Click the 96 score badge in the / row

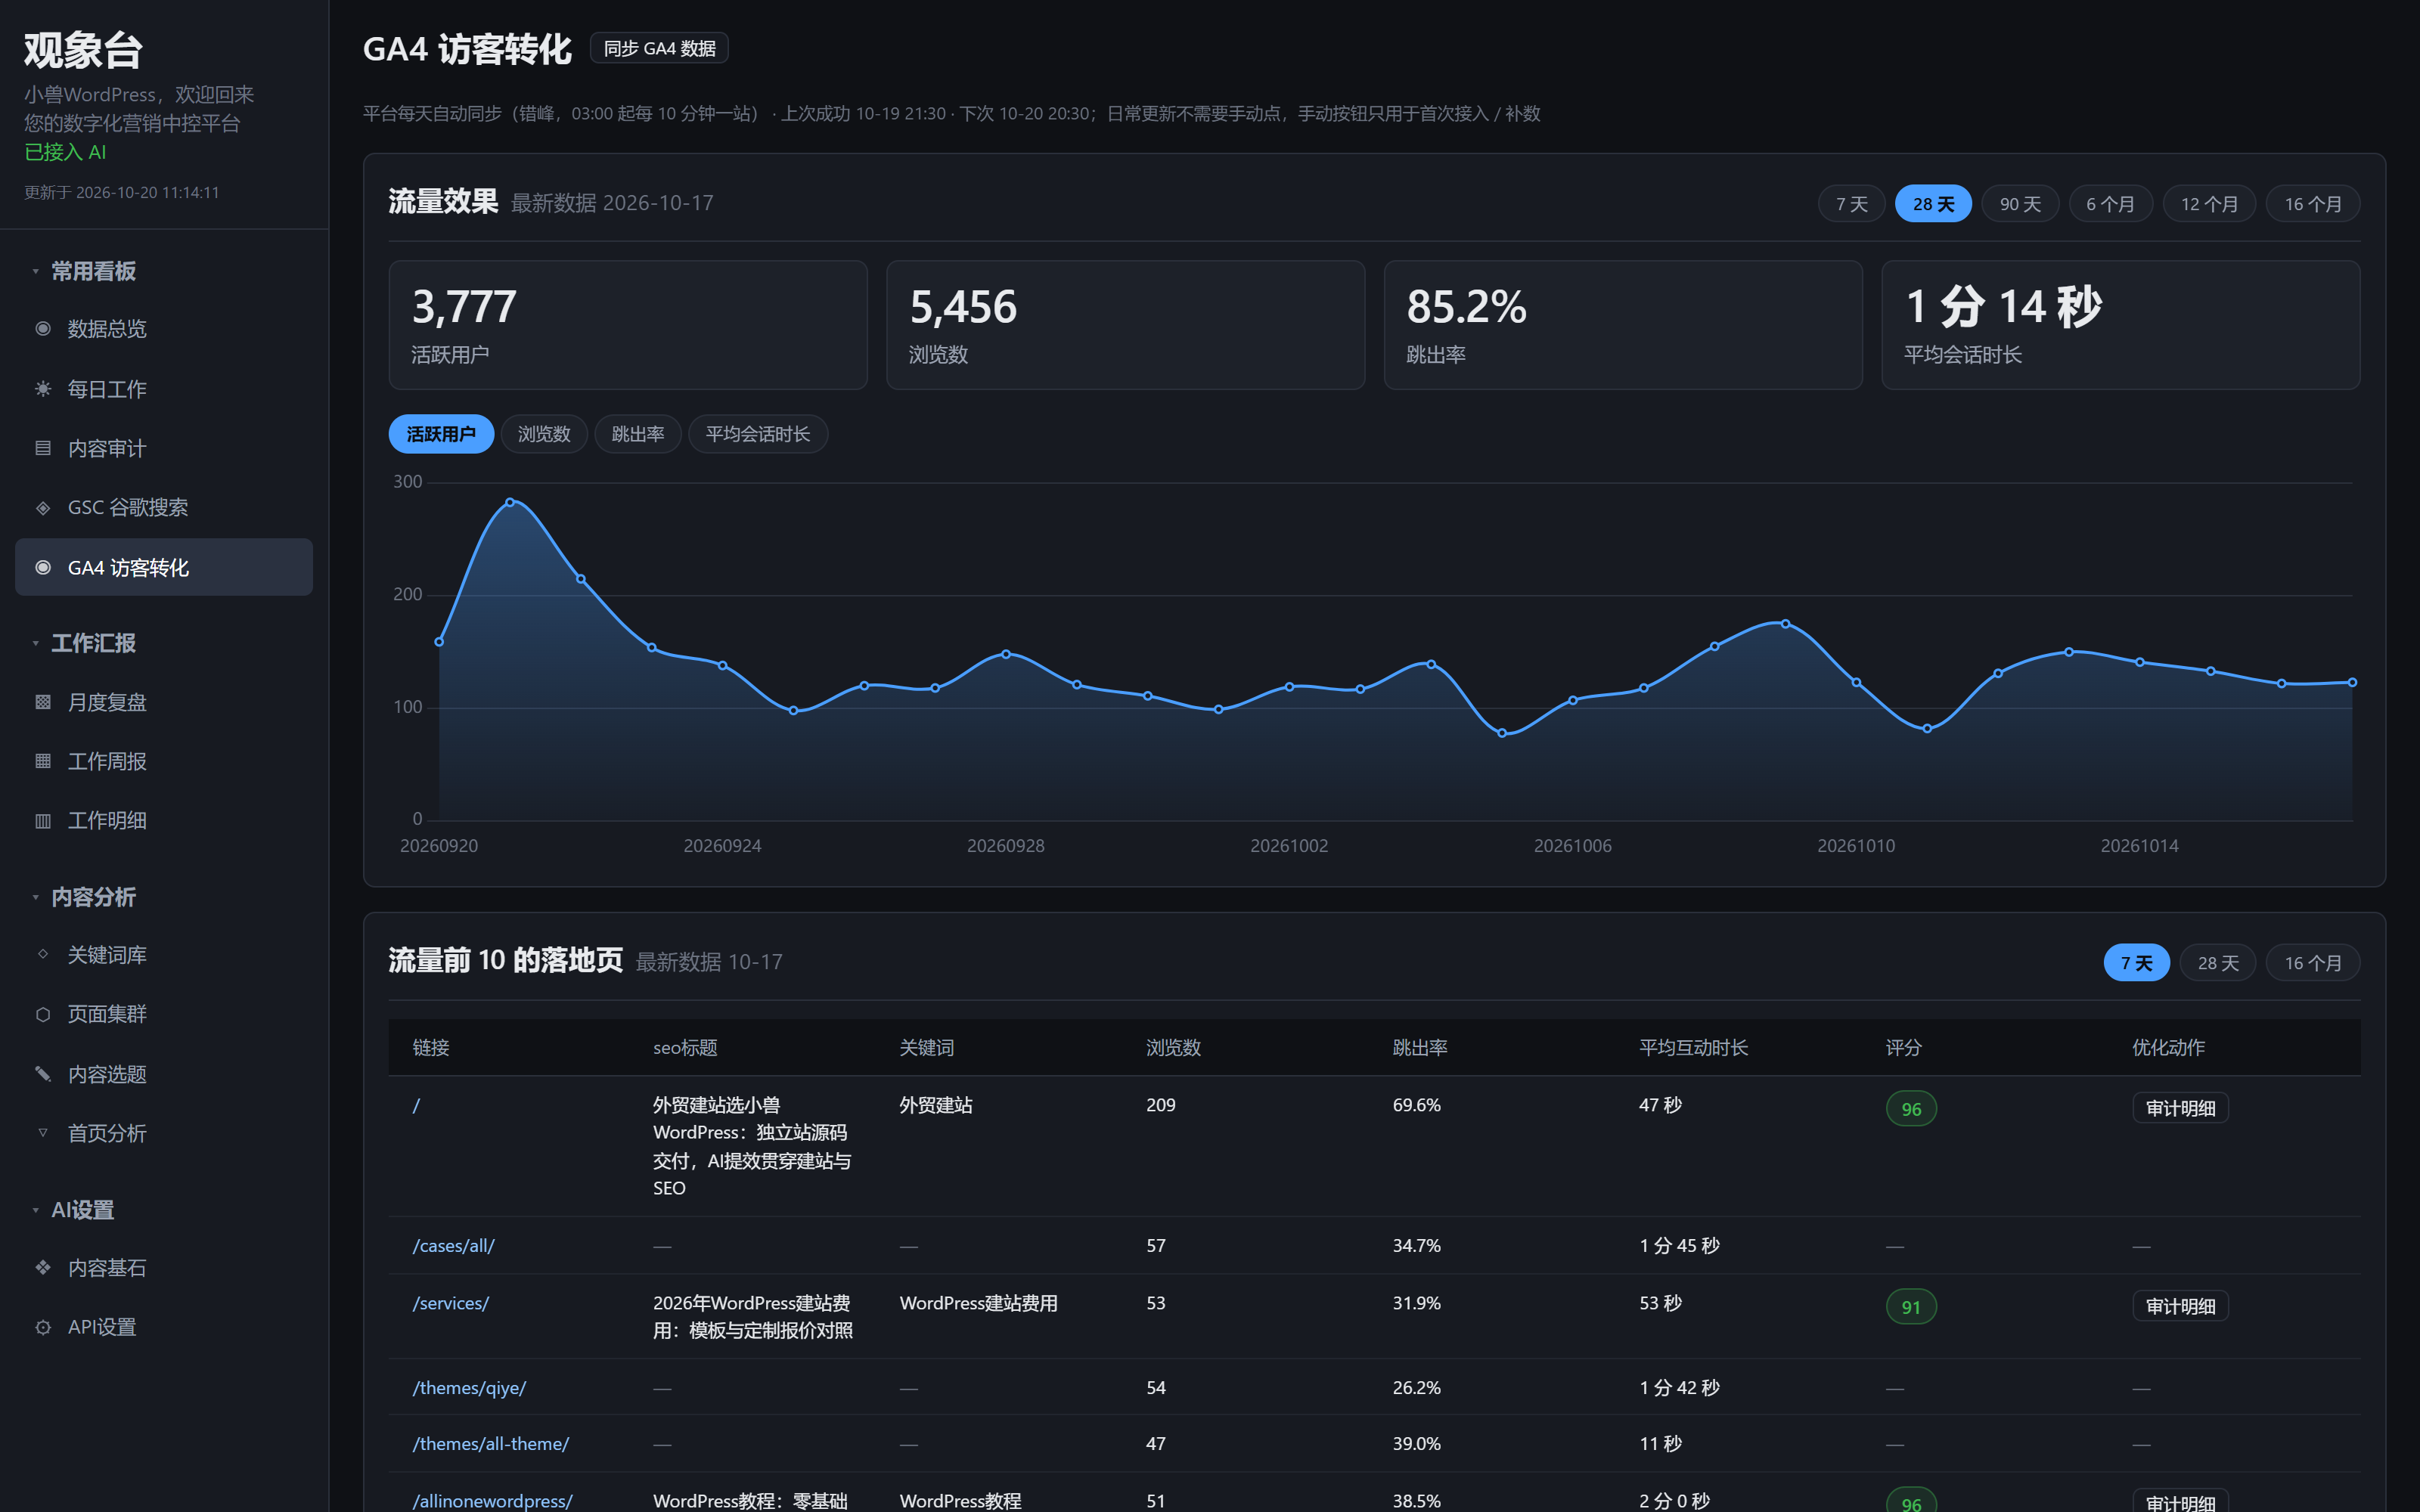tap(1911, 1109)
